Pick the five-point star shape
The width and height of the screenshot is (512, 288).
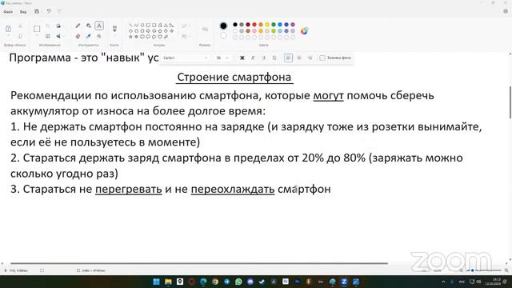point(130,37)
